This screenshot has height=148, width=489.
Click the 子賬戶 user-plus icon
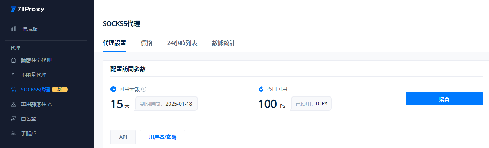tap(14, 133)
